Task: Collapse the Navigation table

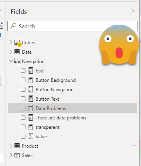Action: pos(11,61)
